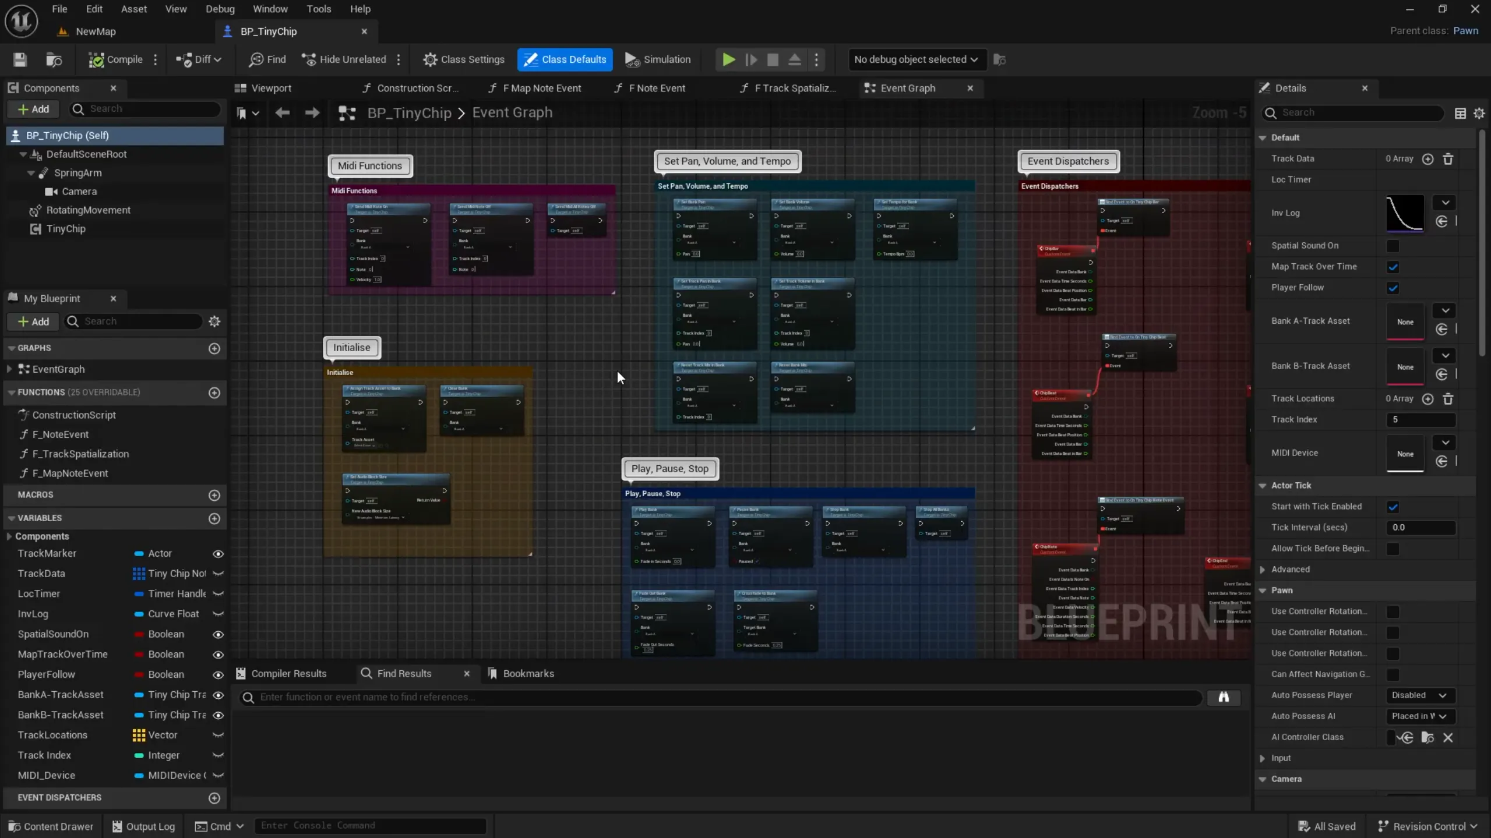The width and height of the screenshot is (1491, 838).
Task: Add a new variable with plus icon
Action: [x=214, y=518]
